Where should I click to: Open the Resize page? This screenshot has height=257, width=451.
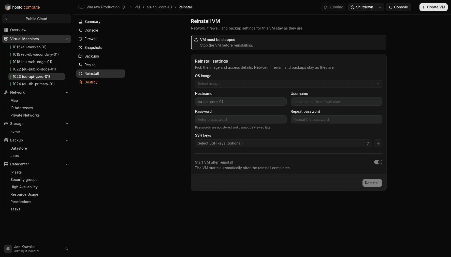pos(101,65)
